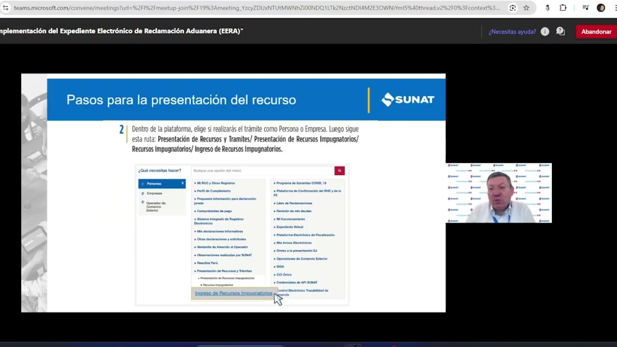This screenshot has width=617, height=347.
Task: Click the meeting title text about EERA
Action: click(121, 31)
